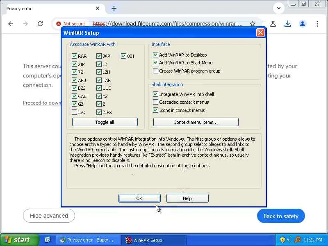Uncheck the LZH association

(99, 72)
